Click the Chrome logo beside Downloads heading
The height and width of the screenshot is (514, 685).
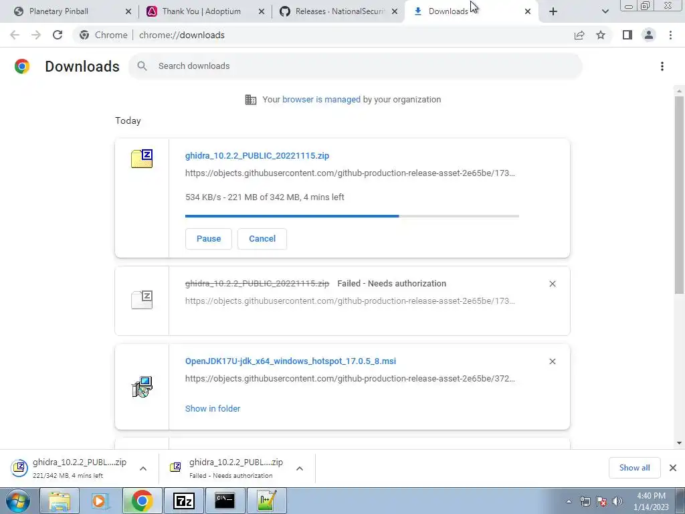click(x=22, y=66)
